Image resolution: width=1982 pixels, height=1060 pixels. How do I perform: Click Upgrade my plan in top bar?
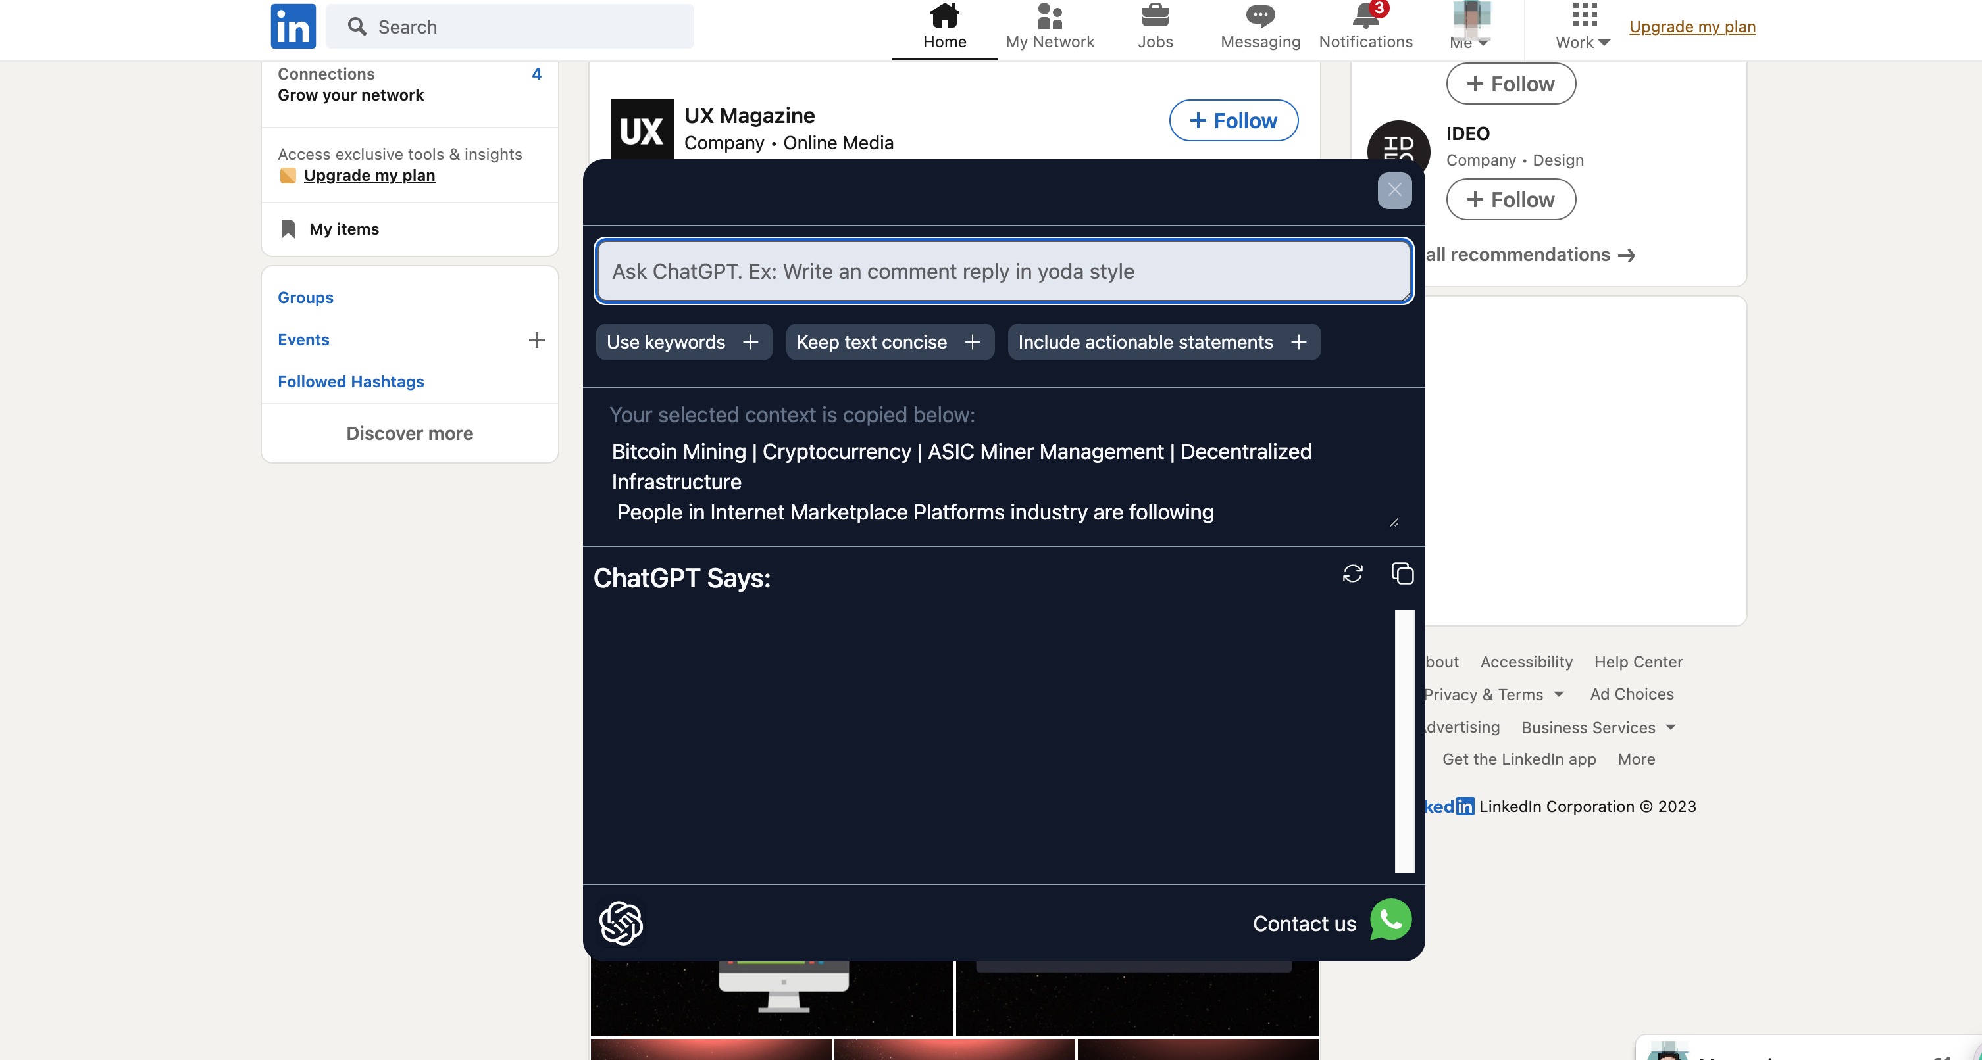1692,27
